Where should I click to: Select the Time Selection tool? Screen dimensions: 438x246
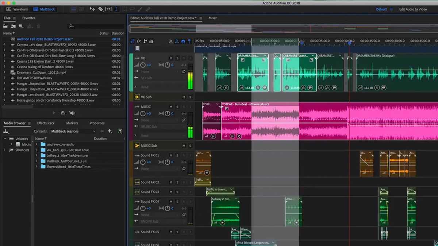pos(116,9)
